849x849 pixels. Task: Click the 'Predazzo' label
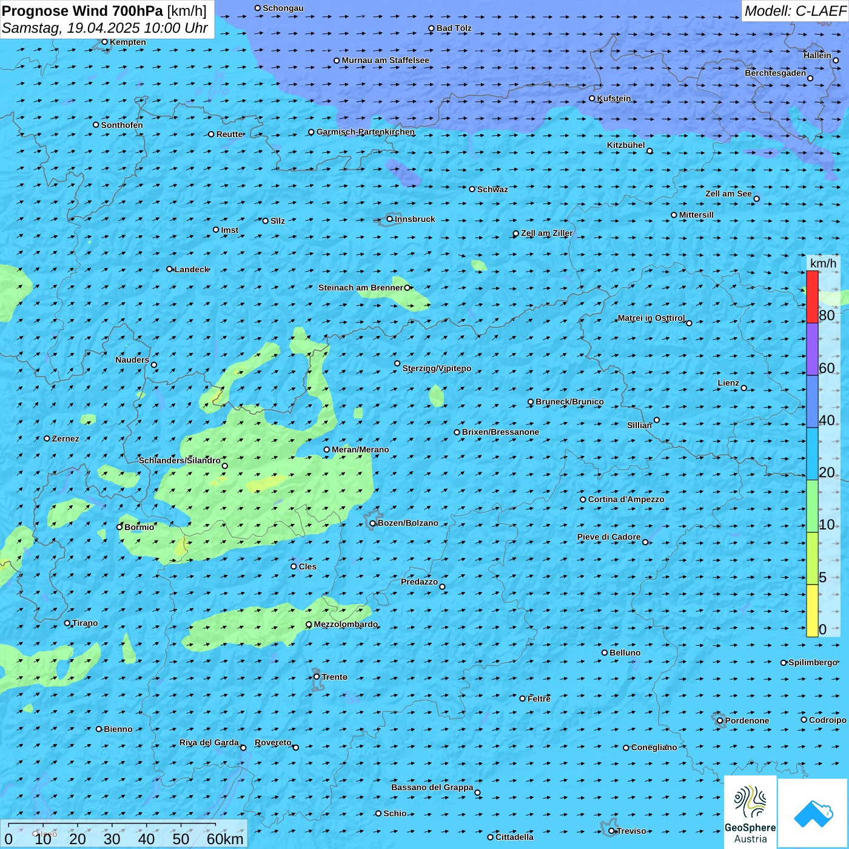(419, 582)
